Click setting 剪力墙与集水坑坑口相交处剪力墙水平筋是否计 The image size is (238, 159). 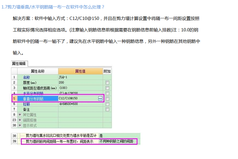click(61, 136)
